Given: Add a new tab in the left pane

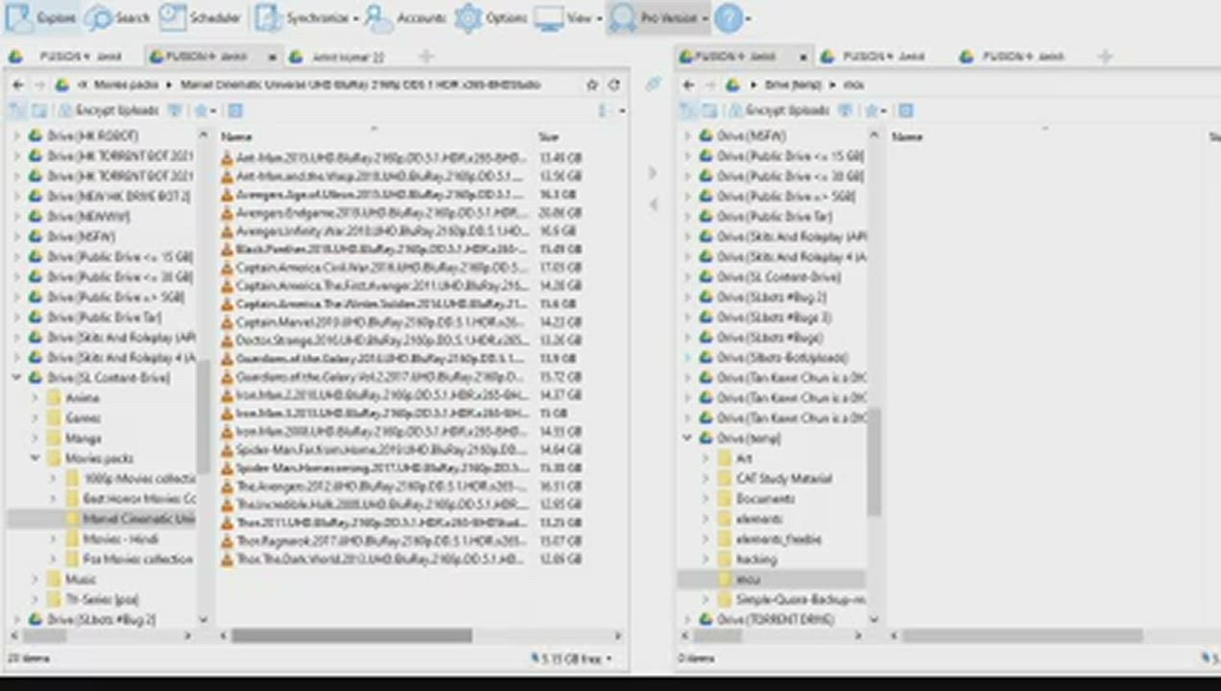Looking at the screenshot, I should pyautogui.click(x=426, y=58).
